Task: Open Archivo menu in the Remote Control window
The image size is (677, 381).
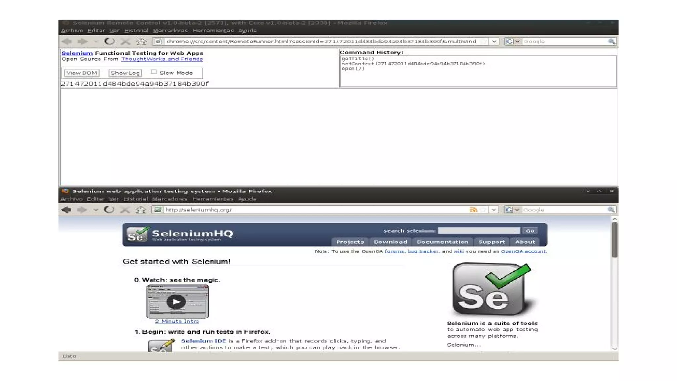Action: (72, 31)
